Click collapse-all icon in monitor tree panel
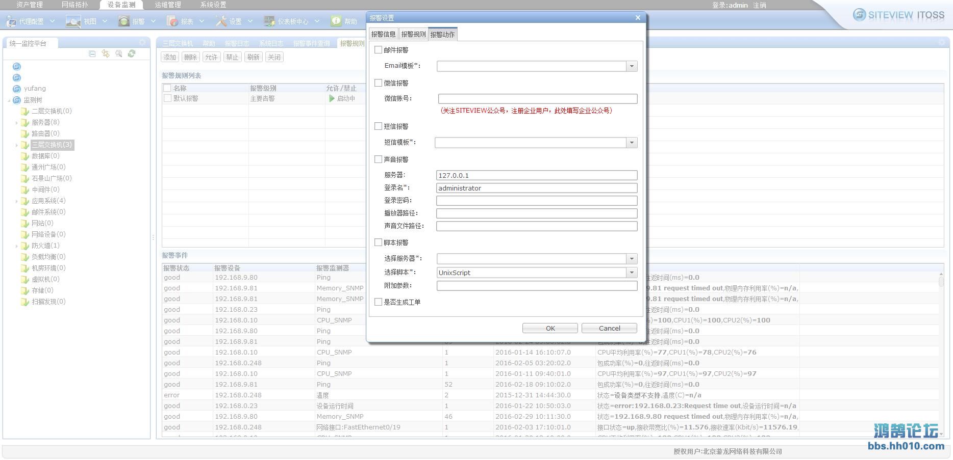This screenshot has height=460, width=953. 92,53
